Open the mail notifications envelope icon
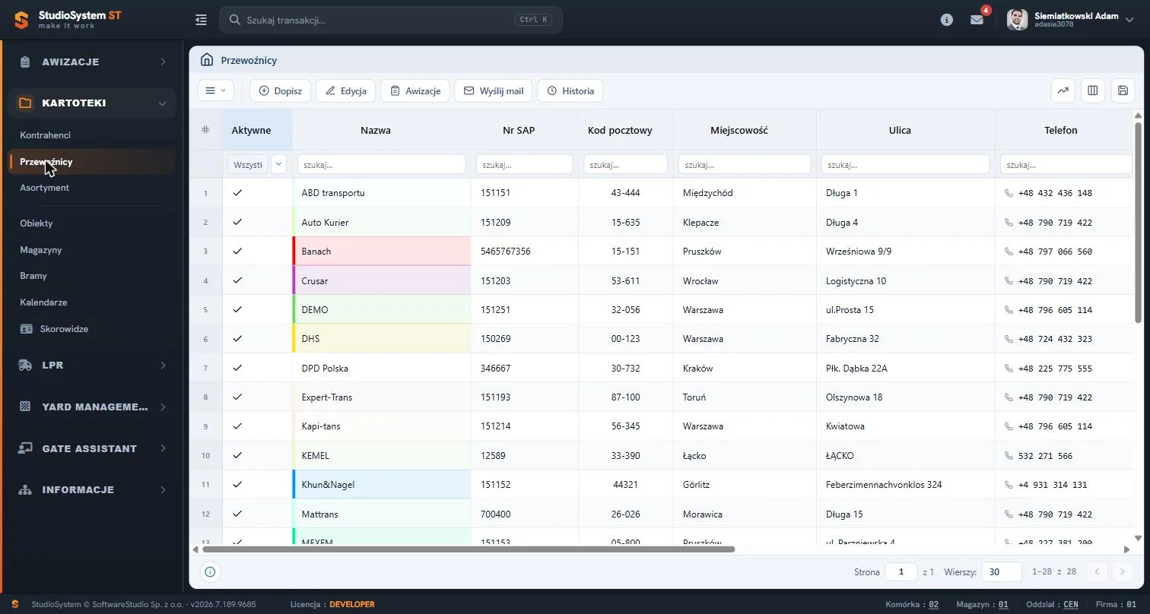Image resolution: width=1150 pixels, height=614 pixels. 977,20
